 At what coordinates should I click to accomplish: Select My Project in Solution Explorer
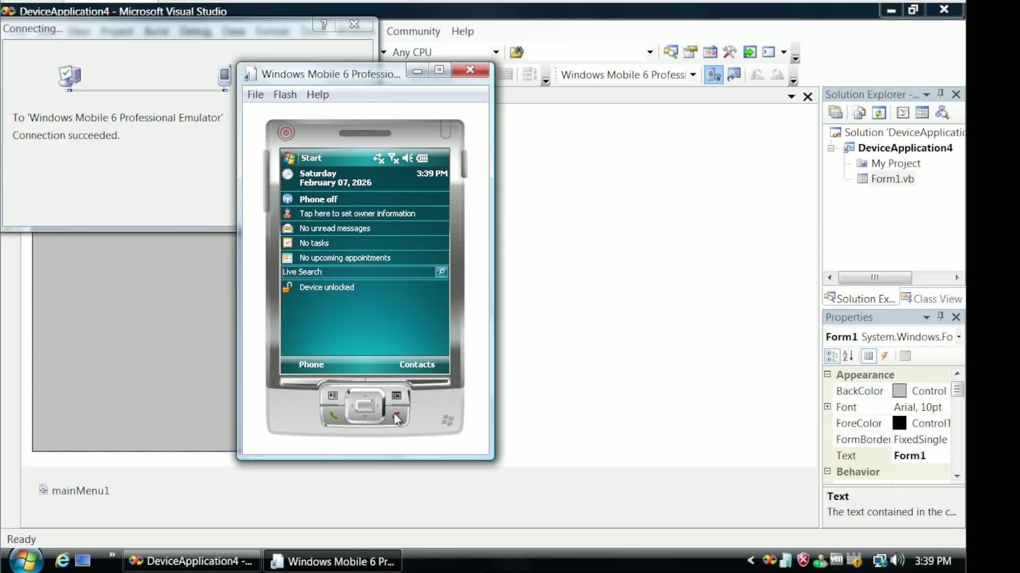pyautogui.click(x=895, y=163)
